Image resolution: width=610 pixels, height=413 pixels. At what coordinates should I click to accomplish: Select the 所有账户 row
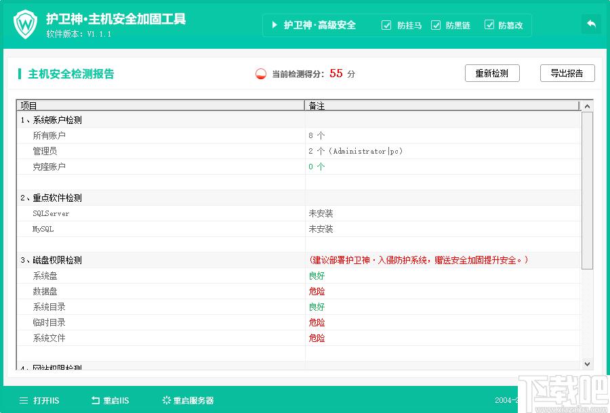pyautogui.click(x=298, y=135)
